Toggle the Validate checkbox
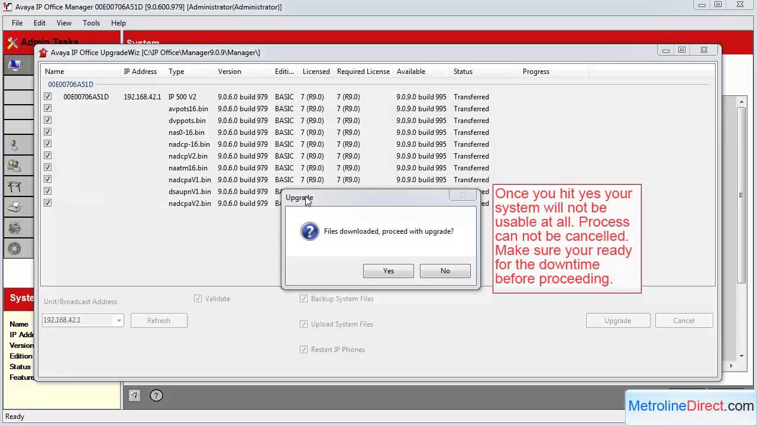The width and height of the screenshot is (757, 426). point(198,299)
